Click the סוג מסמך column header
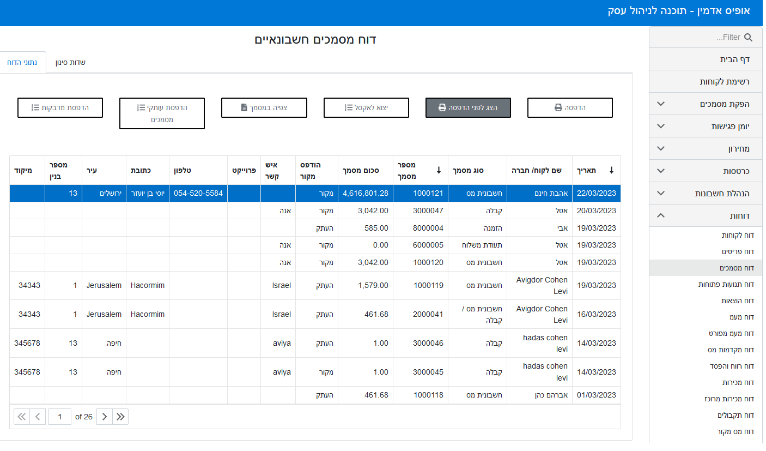Screen dimensions: 766x451 pos(478,170)
